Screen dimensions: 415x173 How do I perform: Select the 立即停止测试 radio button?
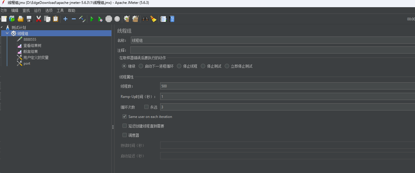pos(227,66)
